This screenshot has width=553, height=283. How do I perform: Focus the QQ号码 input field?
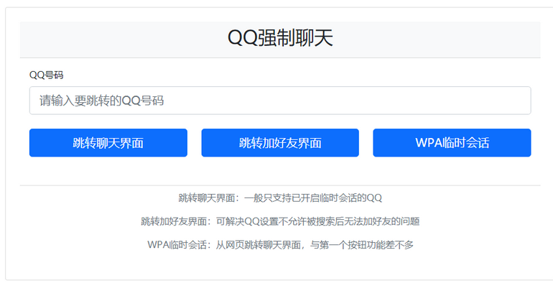pos(280,101)
